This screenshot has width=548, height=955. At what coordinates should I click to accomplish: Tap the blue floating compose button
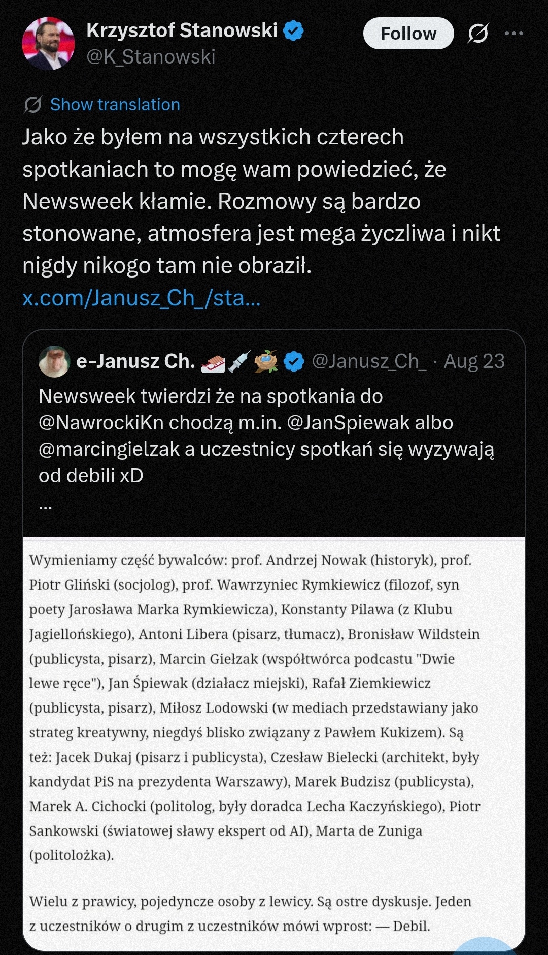(486, 946)
